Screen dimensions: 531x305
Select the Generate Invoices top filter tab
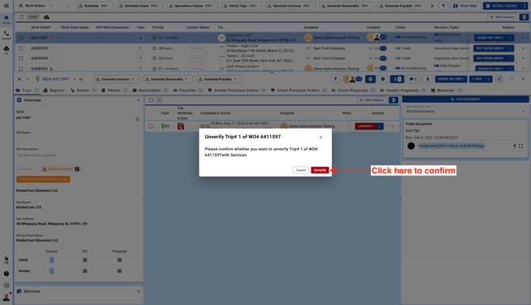(290, 6)
